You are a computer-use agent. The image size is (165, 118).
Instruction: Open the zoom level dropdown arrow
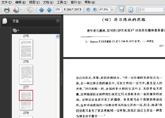(112, 10)
